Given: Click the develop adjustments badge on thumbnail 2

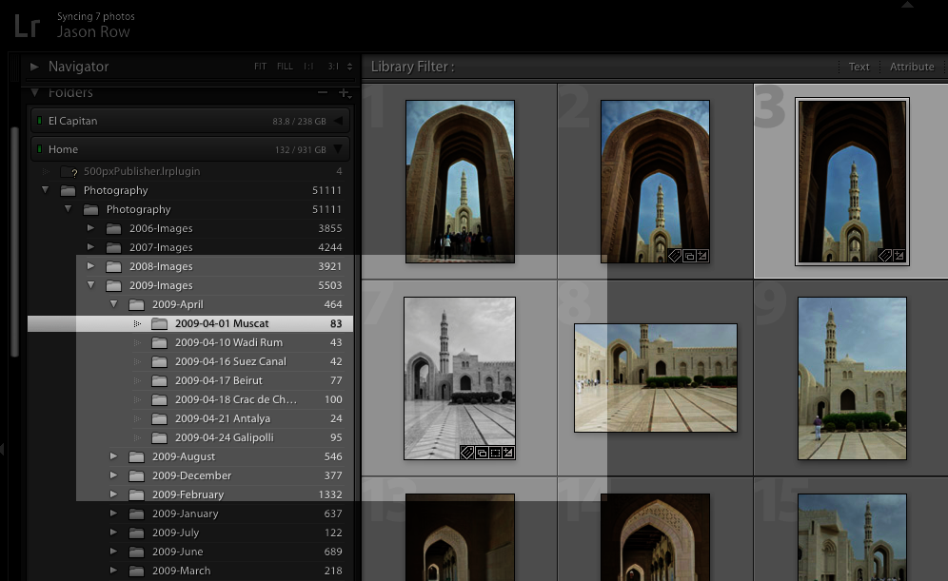Looking at the screenshot, I should coord(701,256).
